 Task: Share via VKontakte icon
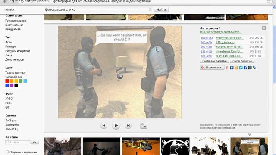[x=232, y=68]
